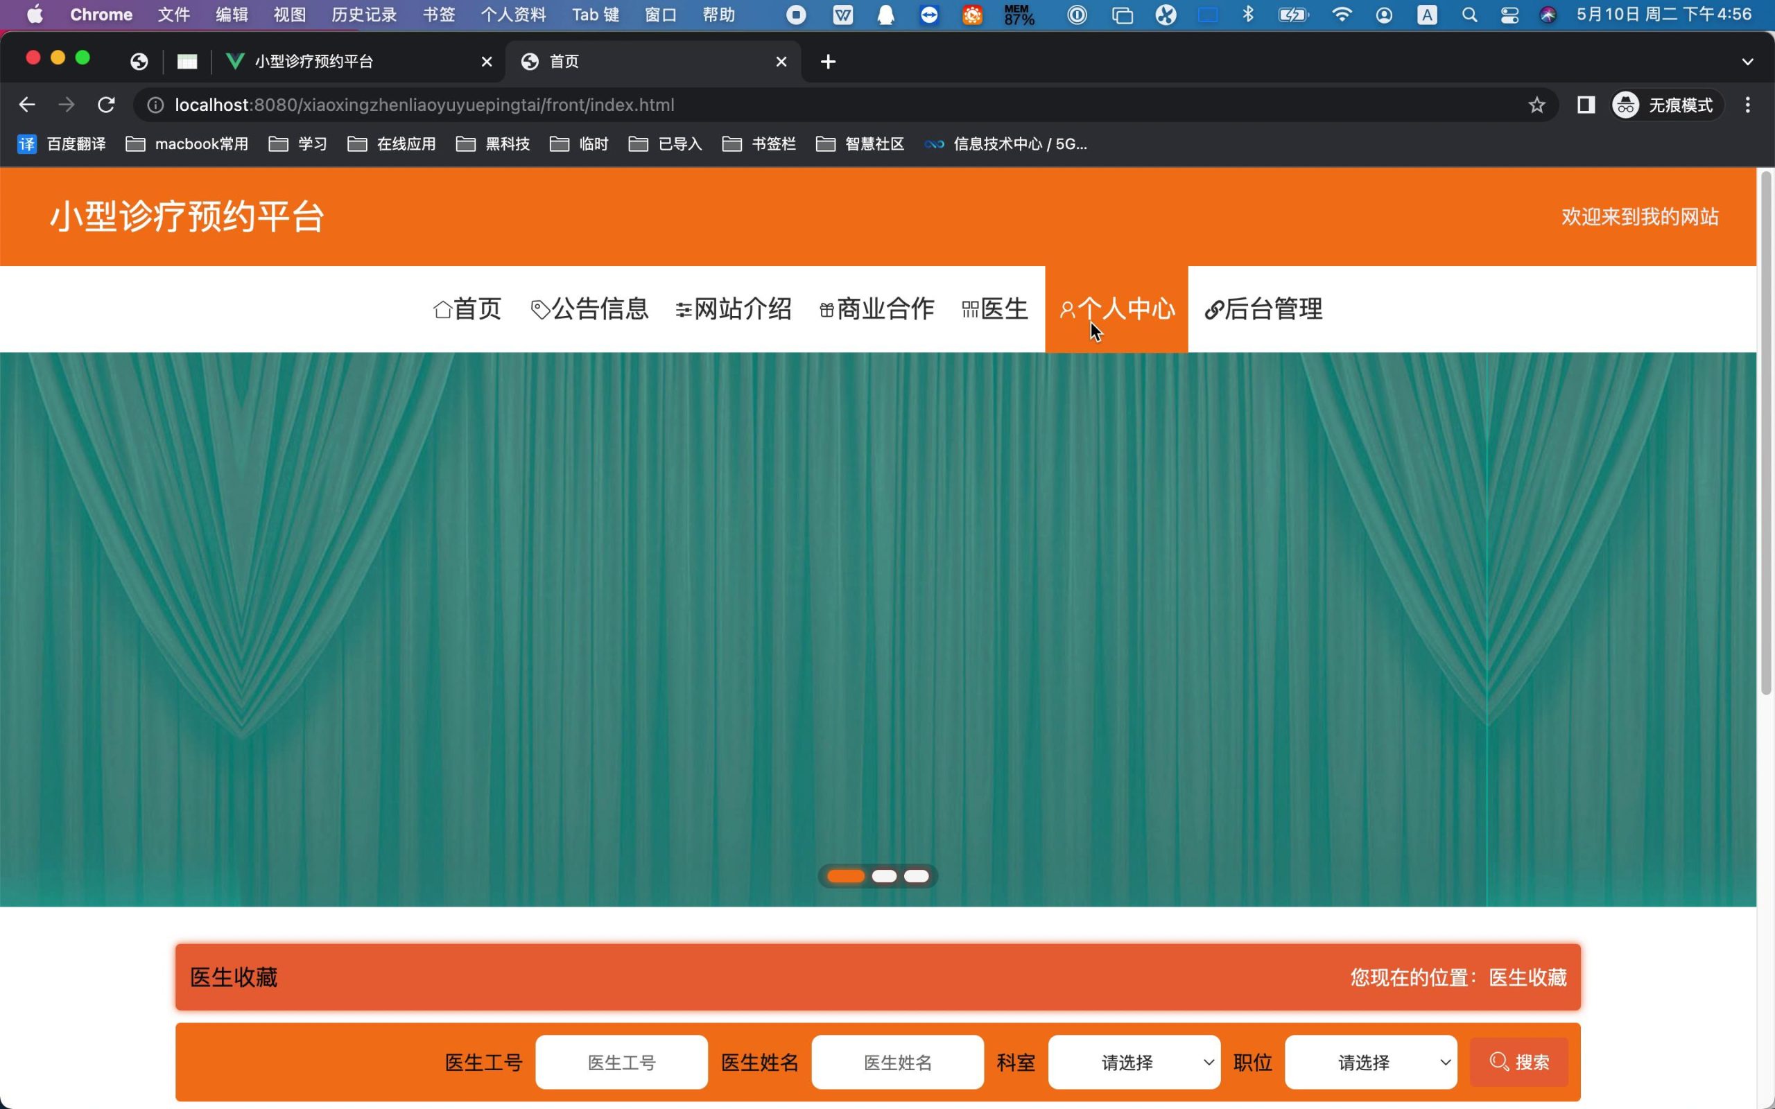The height and width of the screenshot is (1109, 1775).
Task: Select third carousel indicator dot
Action: point(916,875)
